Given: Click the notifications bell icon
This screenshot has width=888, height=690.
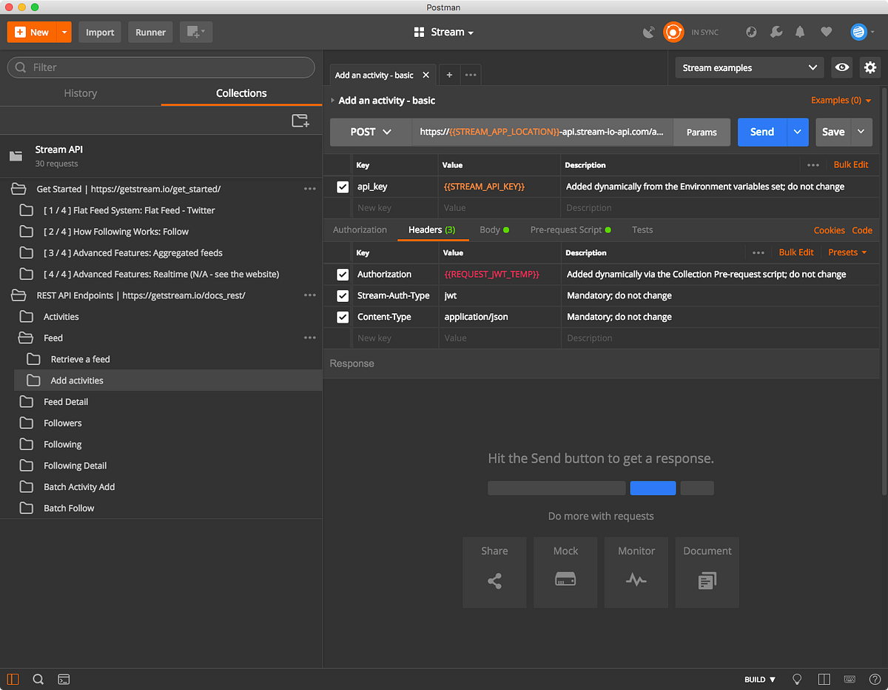Looking at the screenshot, I should click(800, 32).
